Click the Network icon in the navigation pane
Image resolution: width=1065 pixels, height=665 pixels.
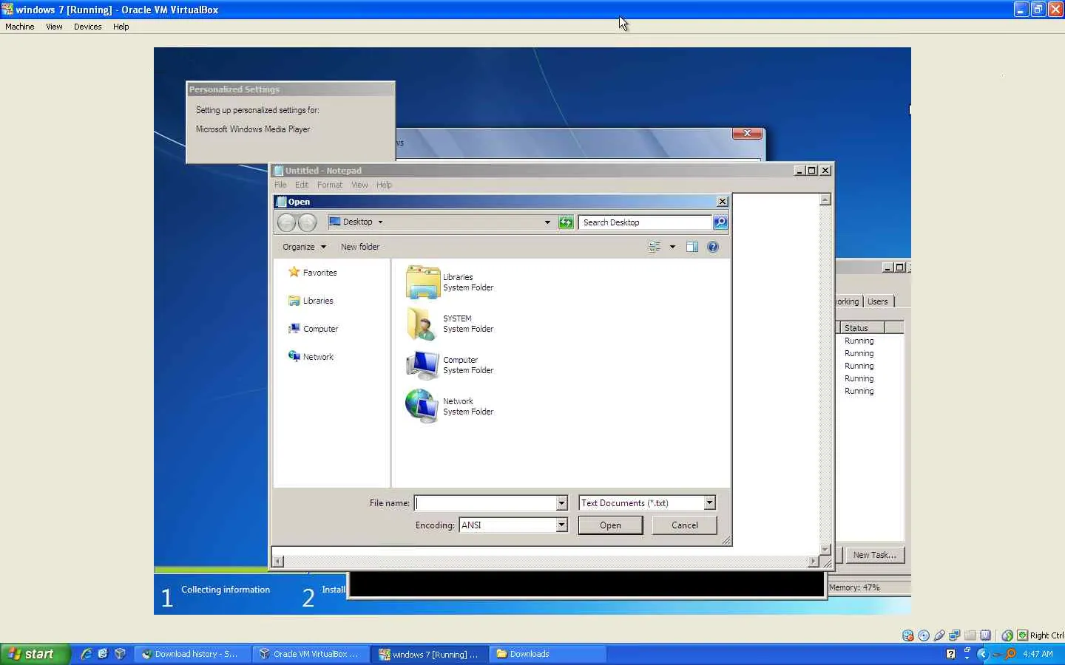point(294,357)
